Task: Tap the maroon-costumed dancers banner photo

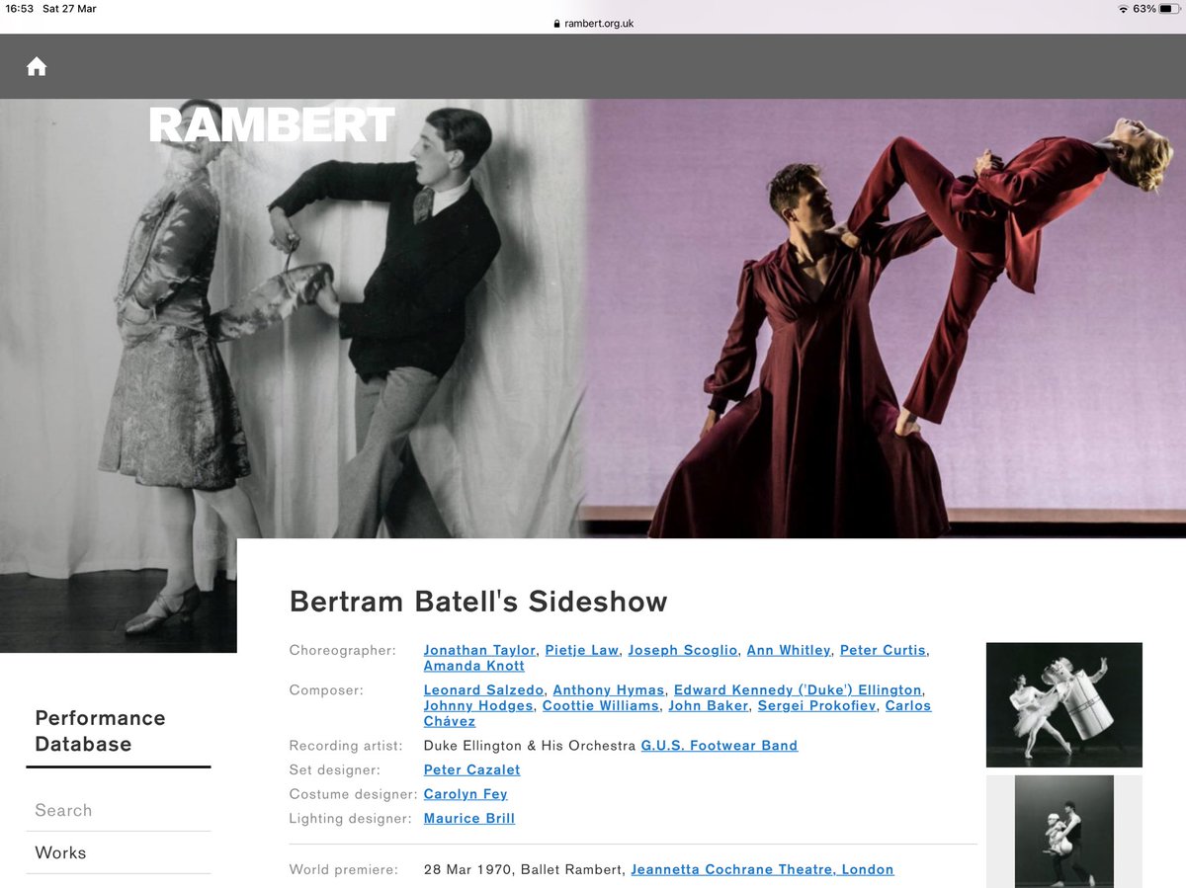Action: click(x=885, y=318)
